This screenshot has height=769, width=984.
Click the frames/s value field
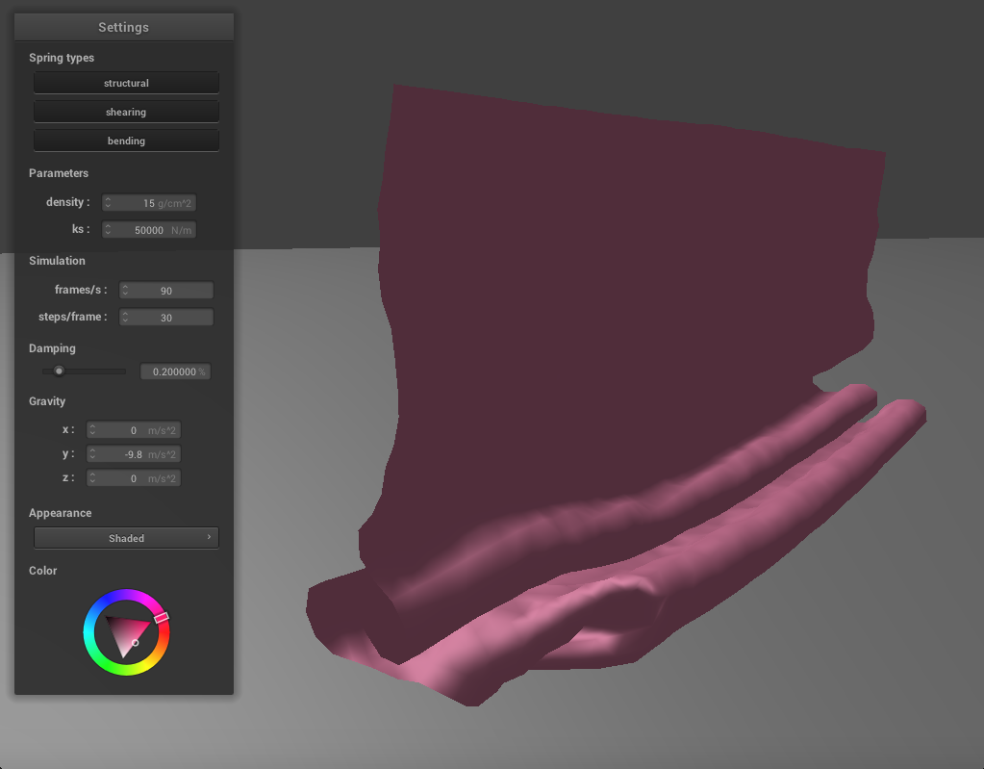point(170,291)
